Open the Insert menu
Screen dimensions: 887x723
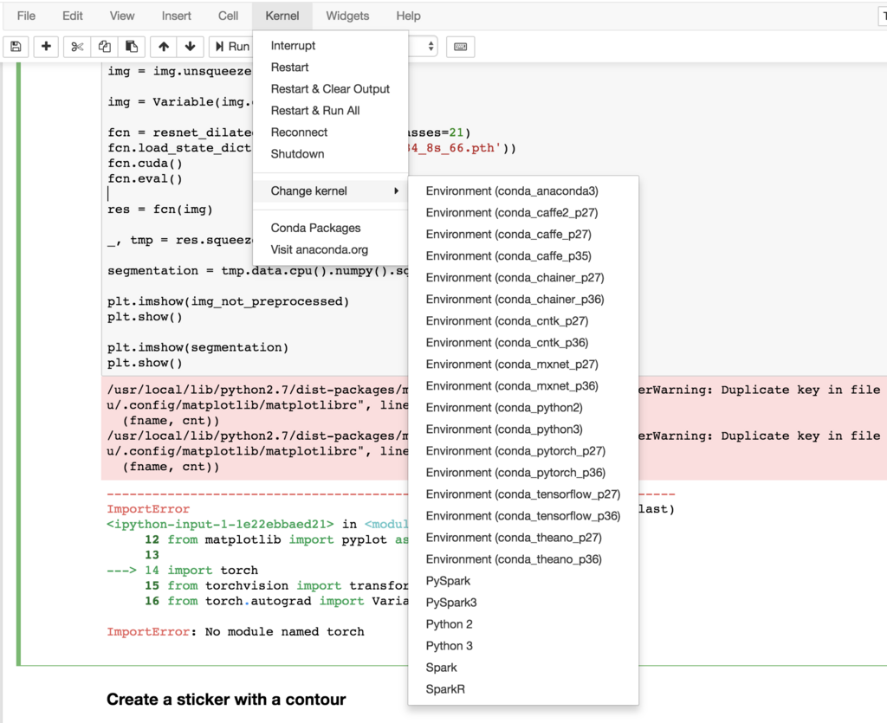(177, 16)
